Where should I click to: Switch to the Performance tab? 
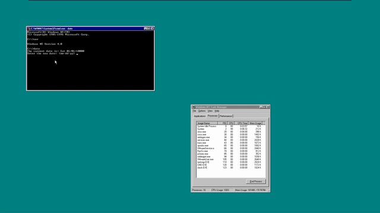(x=226, y=116)
